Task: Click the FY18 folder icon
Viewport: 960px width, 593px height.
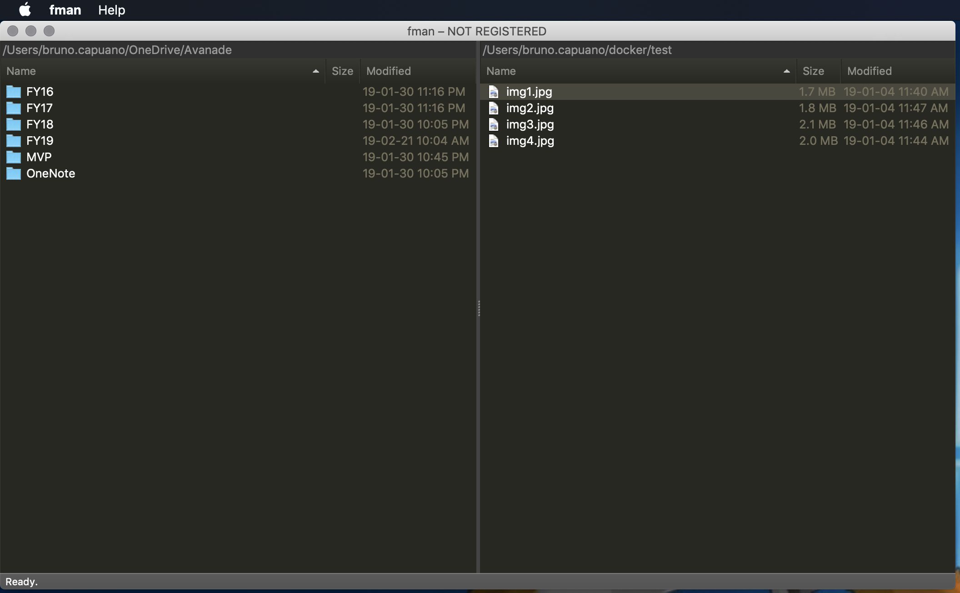Action: [x=14, y=125]
